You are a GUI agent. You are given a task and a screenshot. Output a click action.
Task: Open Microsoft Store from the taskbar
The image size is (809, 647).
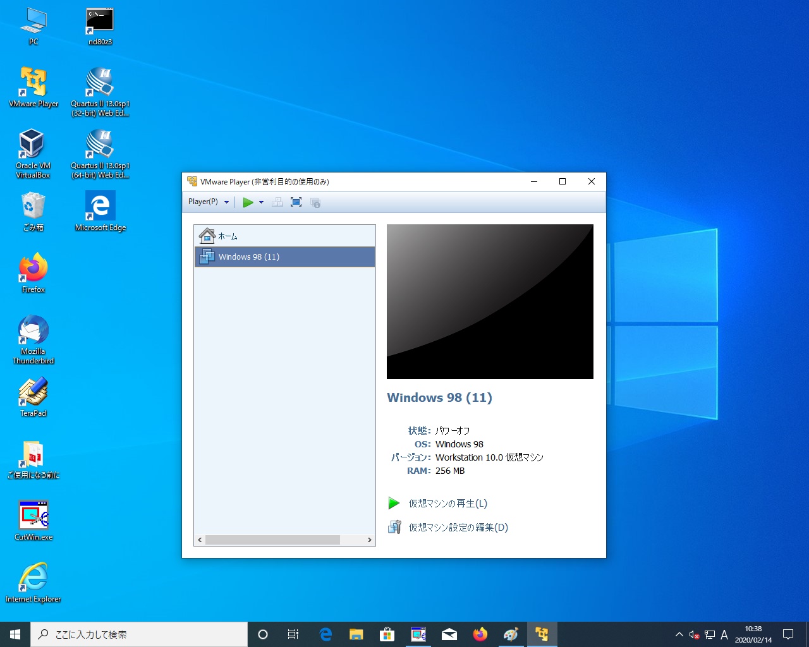387,634
